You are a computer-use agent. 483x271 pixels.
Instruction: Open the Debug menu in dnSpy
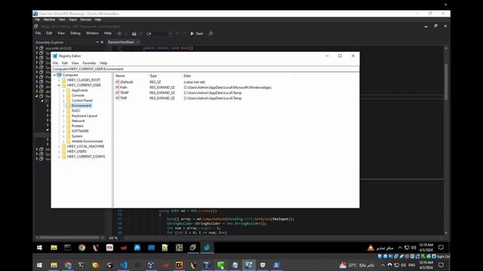(x=75, y=33)
